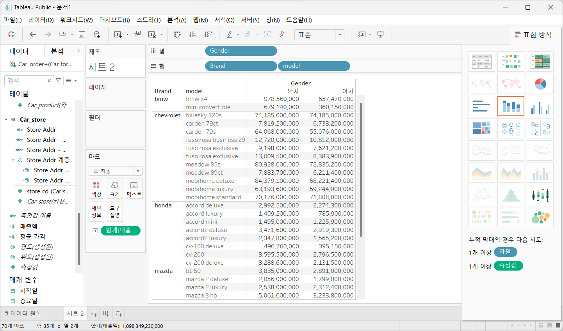Viewport: 563px width, 331px height.
Task: Click the undo back arrow in toolbar
Action: point(33,34)
